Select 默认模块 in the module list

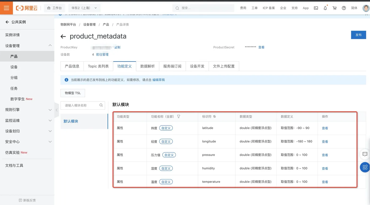[x=84, y=121]
